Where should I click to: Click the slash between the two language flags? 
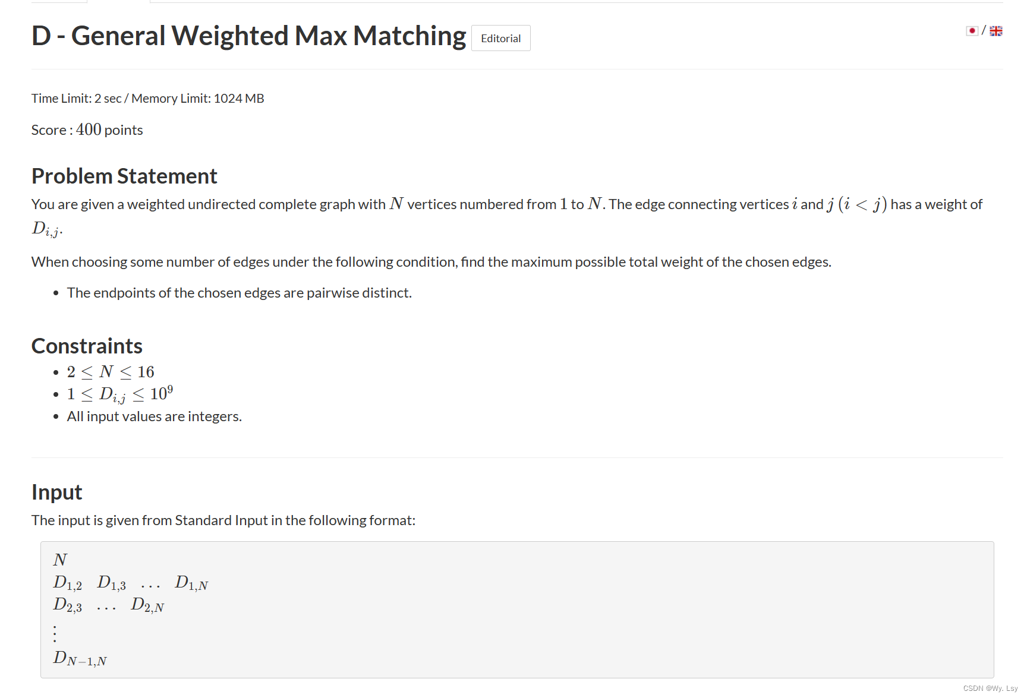pyautogui.click(x=984, y=30)
